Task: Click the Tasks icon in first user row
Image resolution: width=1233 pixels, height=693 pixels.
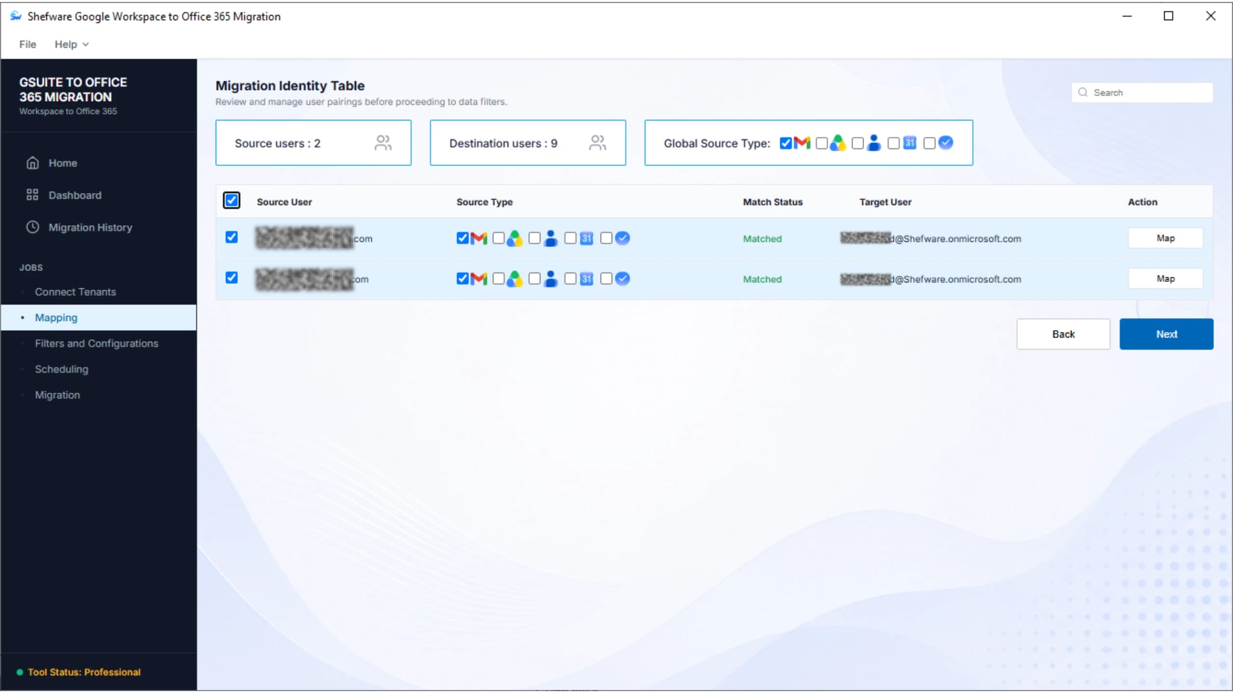Action: coord(622,238)
